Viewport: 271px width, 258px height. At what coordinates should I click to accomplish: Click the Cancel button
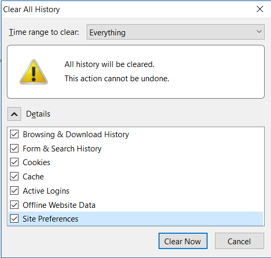point(239,241)
